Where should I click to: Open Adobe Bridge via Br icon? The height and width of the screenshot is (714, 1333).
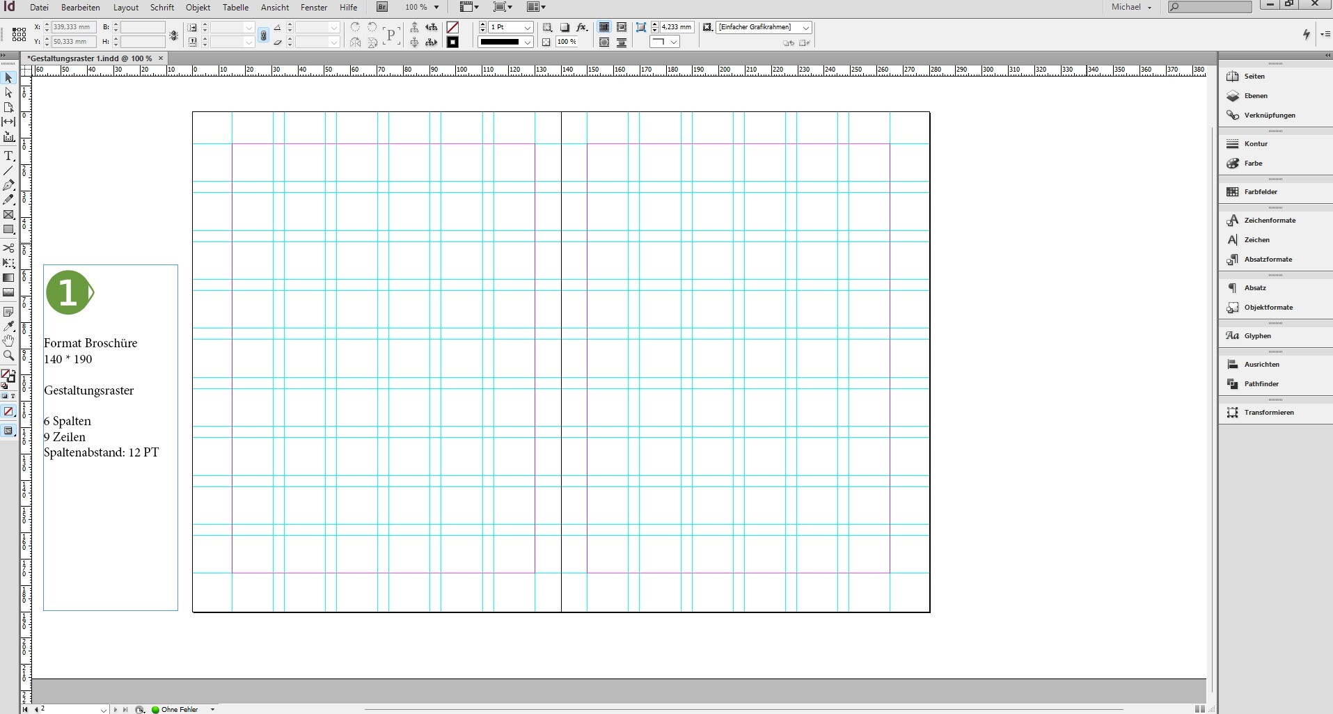tap(382, 7)
